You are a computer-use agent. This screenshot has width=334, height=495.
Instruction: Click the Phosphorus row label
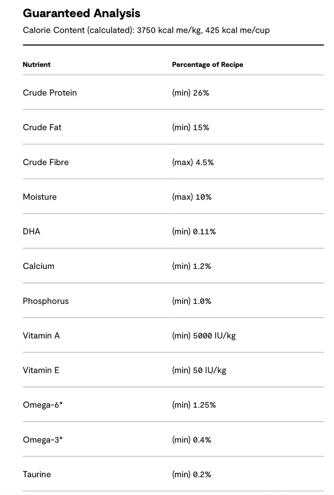46,301
